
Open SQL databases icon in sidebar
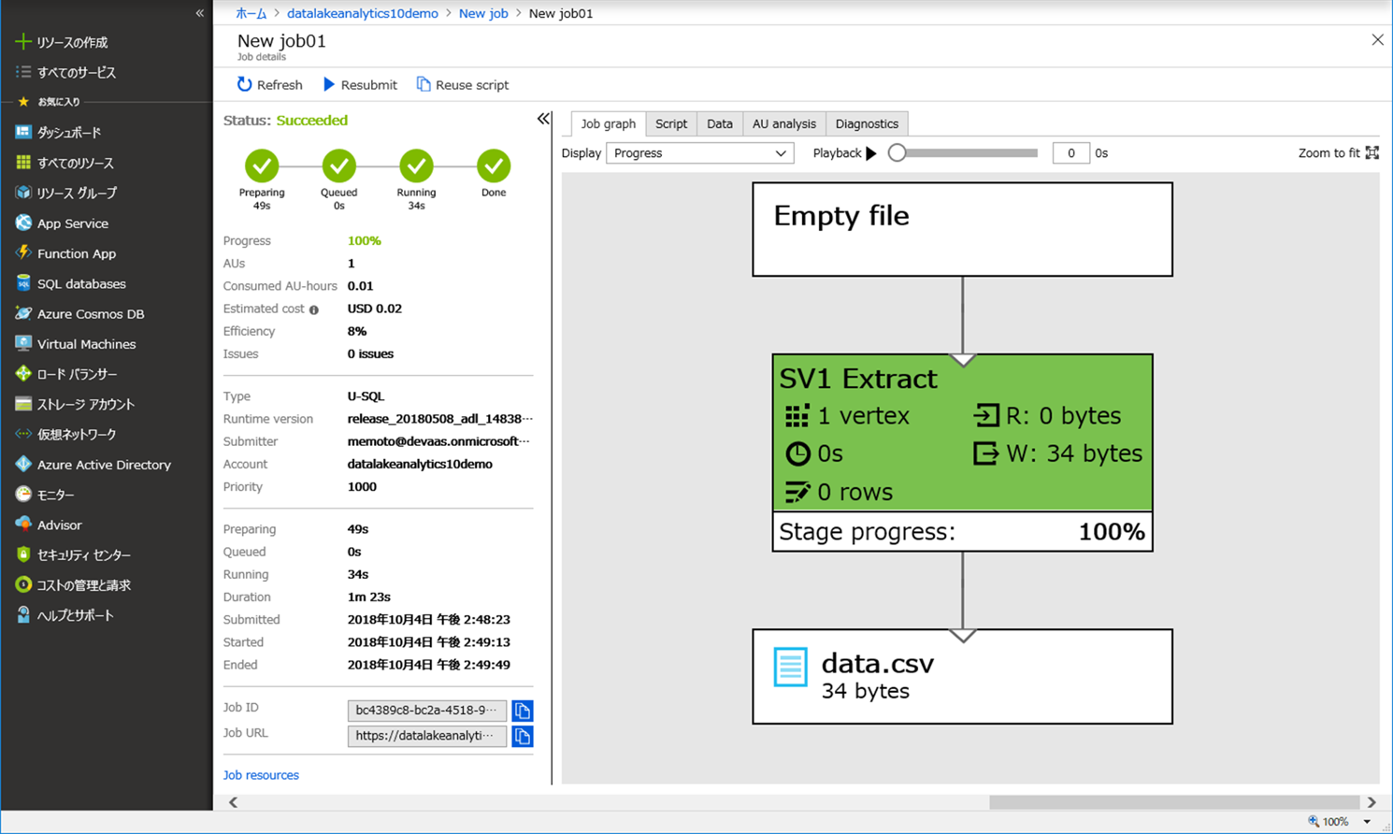[23, 283]
